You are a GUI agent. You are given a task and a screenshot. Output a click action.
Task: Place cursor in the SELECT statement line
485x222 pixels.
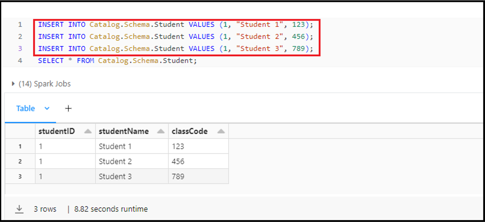coord(117,61)
